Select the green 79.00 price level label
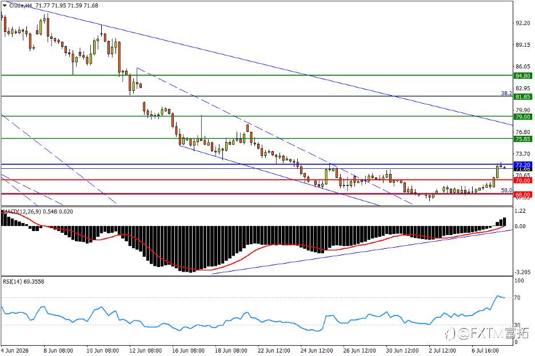The image size is (535, 356). (523, 117)
